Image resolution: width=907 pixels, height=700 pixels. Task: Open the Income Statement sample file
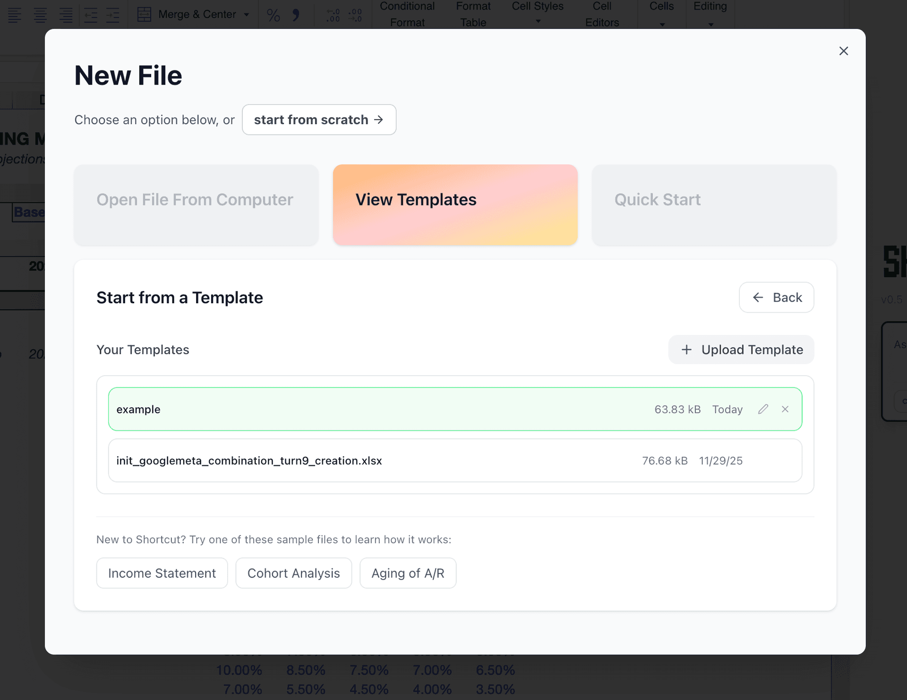pos(162,573)
